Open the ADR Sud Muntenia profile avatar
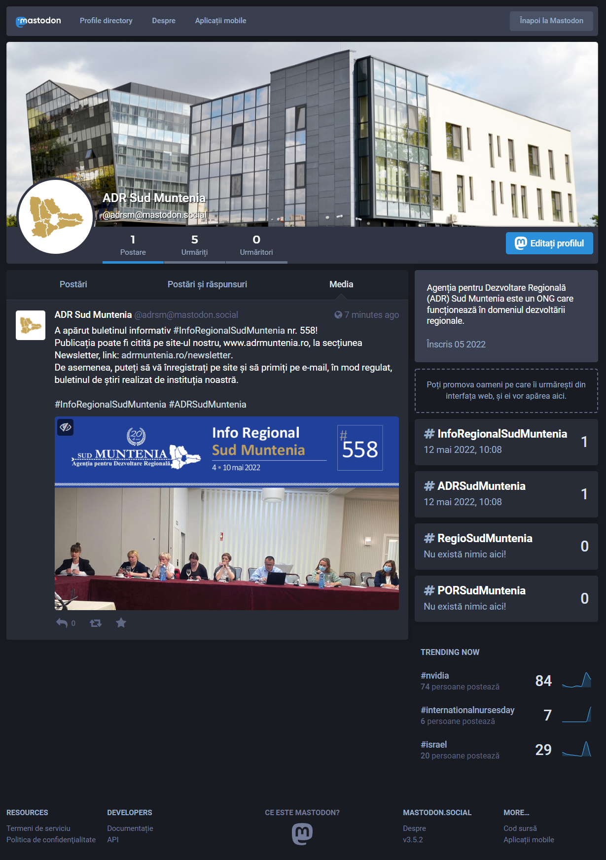606x860 pixels. pos(56,216)
